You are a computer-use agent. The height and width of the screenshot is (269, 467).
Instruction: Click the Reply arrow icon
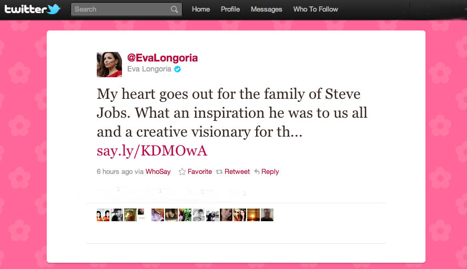pos(257,172)
